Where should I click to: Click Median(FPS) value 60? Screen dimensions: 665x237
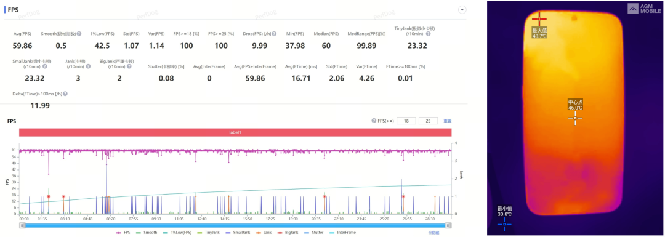(x=326, y=46)
